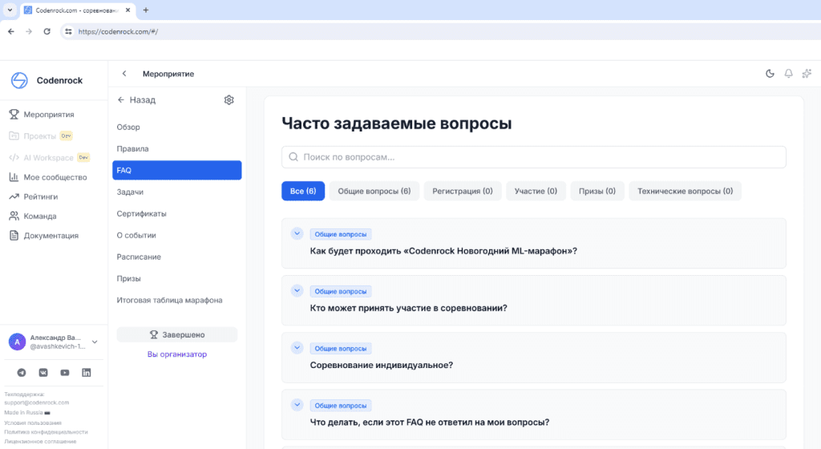Collapse sidebar with the chevron beside Мероприятие

124,74
